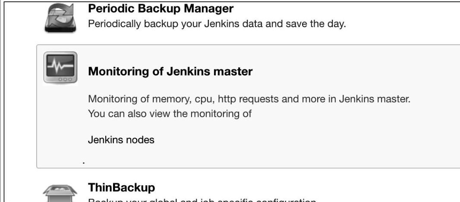
Task: Click the 'You can also view the monitoring of' line
Action: pyautogui.click(x=170, y=113)
